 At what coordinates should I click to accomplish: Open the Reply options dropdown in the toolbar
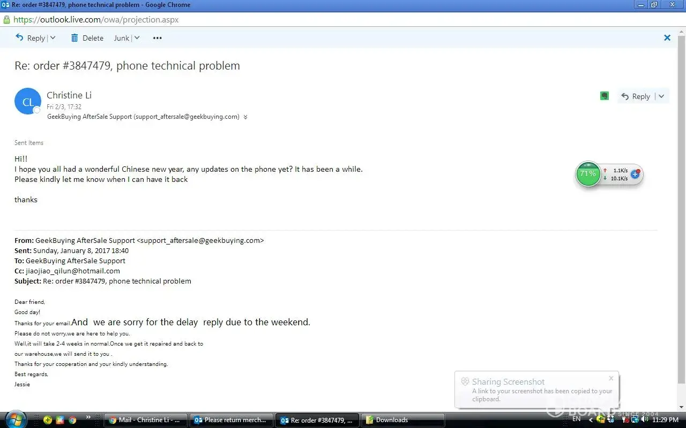coord(53,38)
